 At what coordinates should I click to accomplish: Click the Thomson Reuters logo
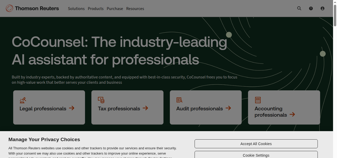[x=32, y=8]
